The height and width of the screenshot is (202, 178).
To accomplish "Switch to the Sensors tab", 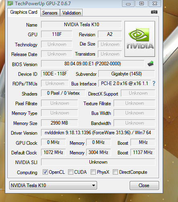I will [x=50, y=13].
